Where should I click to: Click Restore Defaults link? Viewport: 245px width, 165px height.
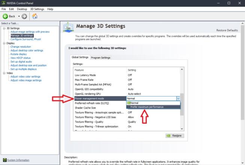(227, 30)
